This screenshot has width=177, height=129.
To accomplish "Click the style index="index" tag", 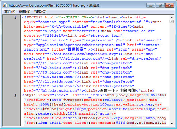I will 45,95.
